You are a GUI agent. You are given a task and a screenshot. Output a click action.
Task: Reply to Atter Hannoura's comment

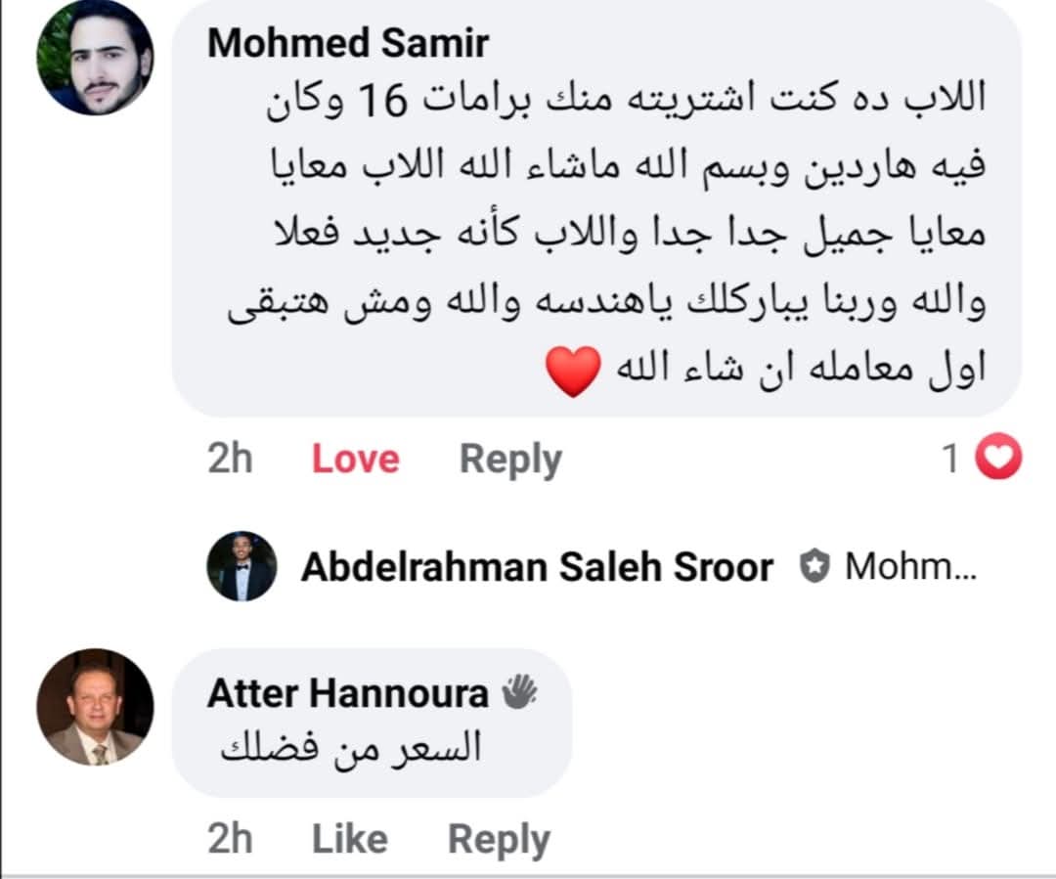(x=499, y=839)
